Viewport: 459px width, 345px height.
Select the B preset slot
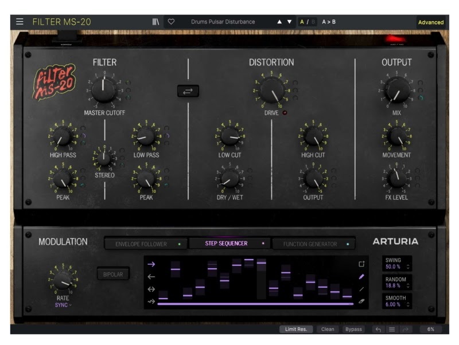tap(313, 22)
